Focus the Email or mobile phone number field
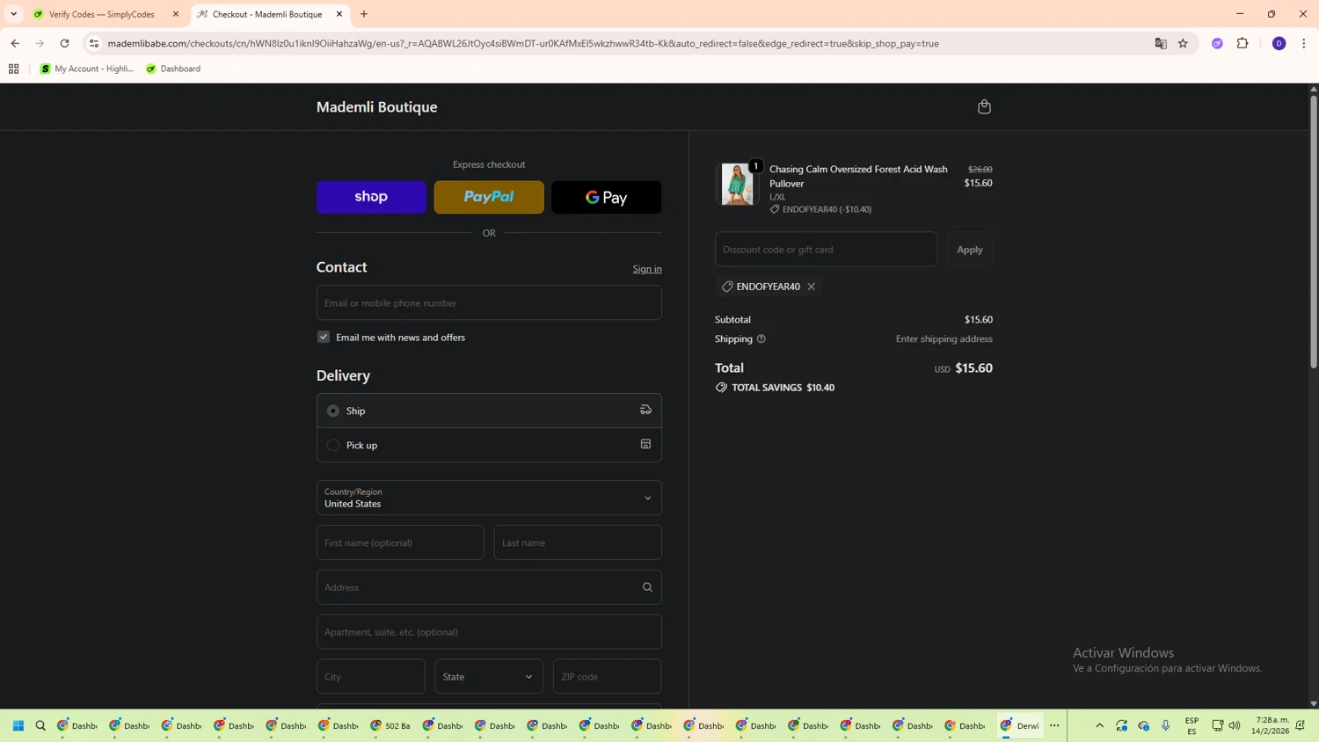This screenshot has height=742, width=1319. (x=489, y=302)
